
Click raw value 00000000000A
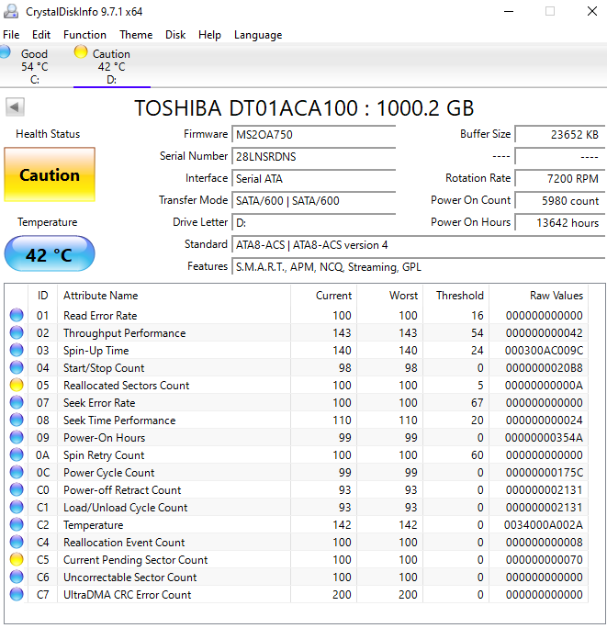pos(544,385)
